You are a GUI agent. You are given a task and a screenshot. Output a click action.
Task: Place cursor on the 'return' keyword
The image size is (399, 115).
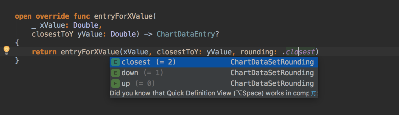[x=44, y=52]
